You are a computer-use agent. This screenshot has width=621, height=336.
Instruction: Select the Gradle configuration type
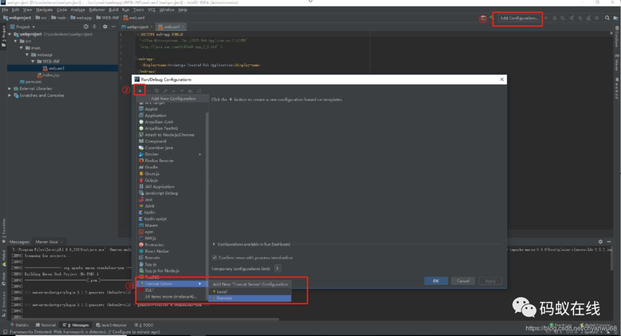click(151, 167)
